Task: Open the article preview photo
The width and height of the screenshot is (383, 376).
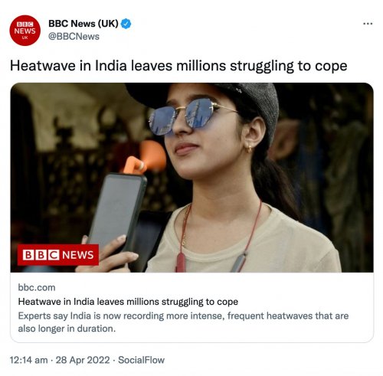Action: pos(191,178)
